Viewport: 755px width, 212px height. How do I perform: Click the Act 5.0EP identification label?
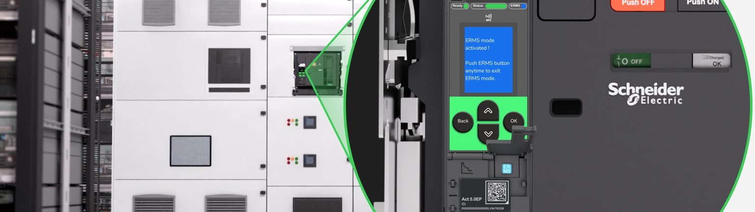[x=473, y=200]
